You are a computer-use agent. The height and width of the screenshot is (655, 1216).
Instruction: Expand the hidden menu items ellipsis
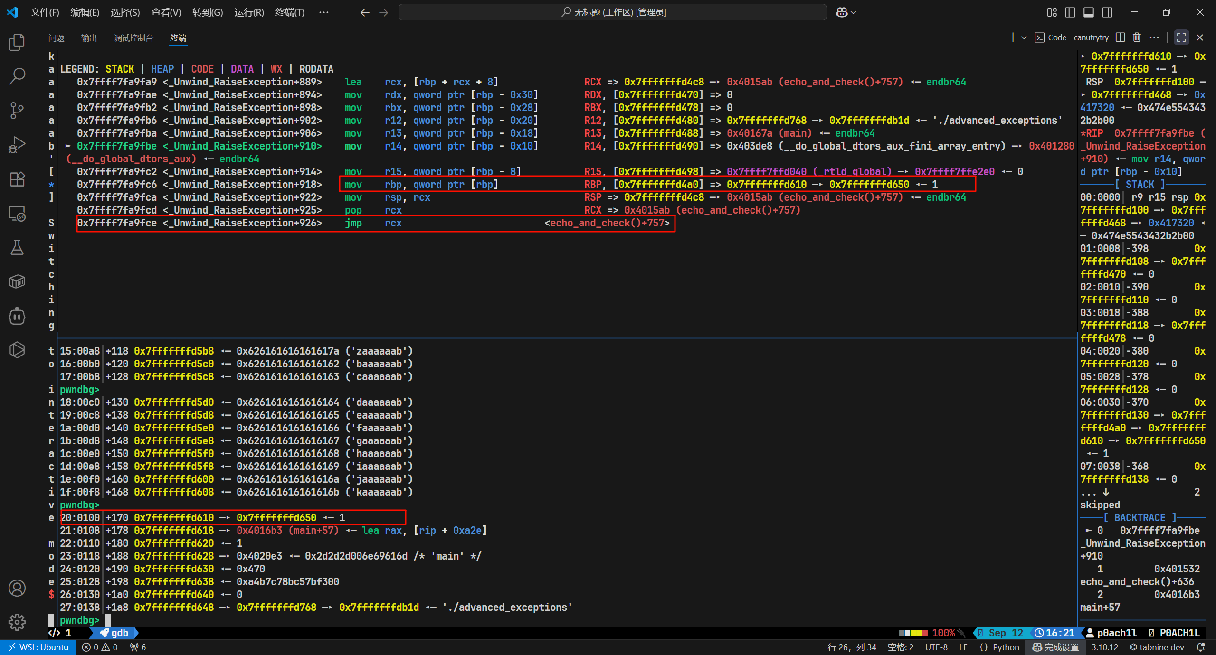(323, 12)
